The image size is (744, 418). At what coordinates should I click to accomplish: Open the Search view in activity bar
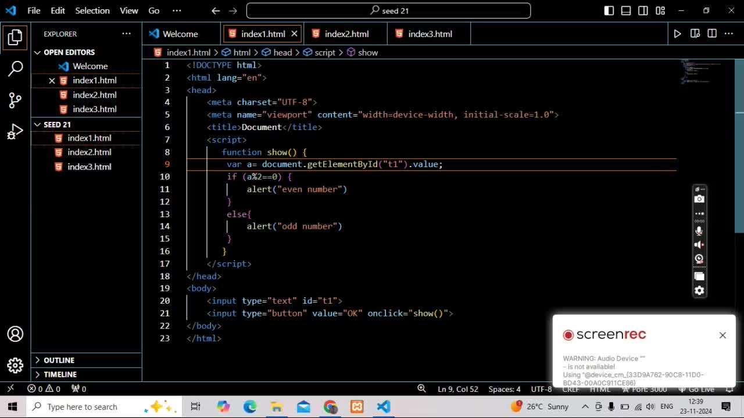(x=16, y=69)
